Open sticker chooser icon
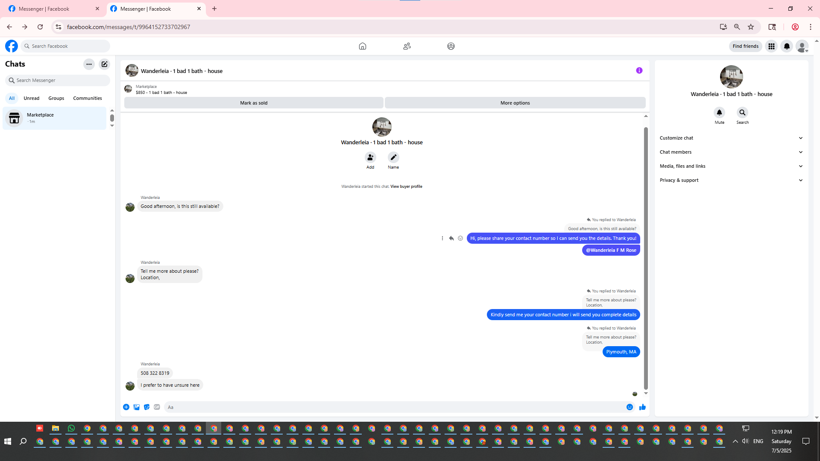The image size is (820, 461). [146, 407]
